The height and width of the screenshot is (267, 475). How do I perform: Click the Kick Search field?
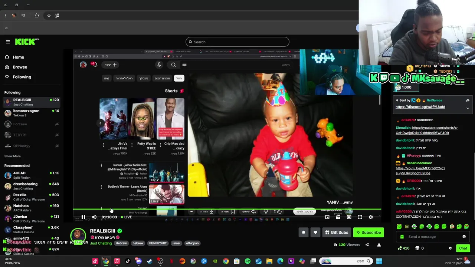pyautogui.click(x=237, y=42)
